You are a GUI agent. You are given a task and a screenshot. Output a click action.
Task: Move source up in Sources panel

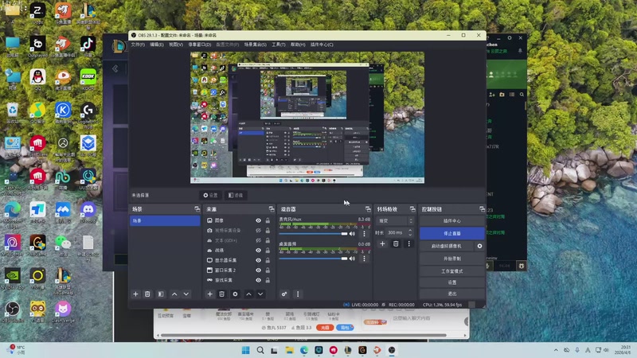click(x=248, y=294)
